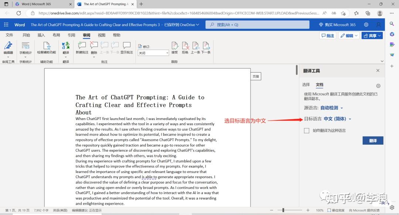Screen dimensions: 399x215
Task: Switch to the Layout ribbon tab
Action: click(56, 35)
